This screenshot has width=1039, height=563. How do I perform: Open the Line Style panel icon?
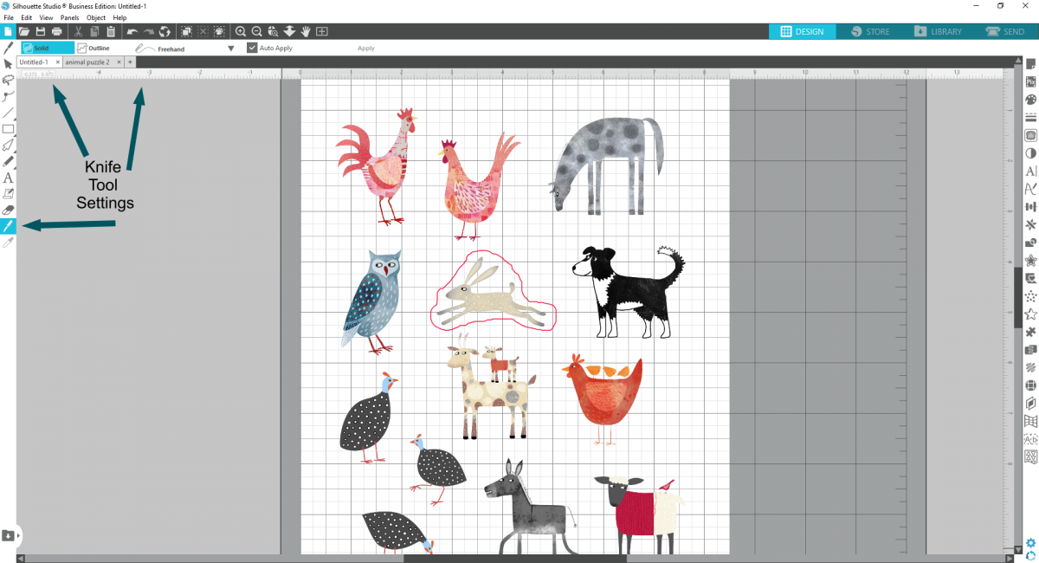(x=1030, y=118)
